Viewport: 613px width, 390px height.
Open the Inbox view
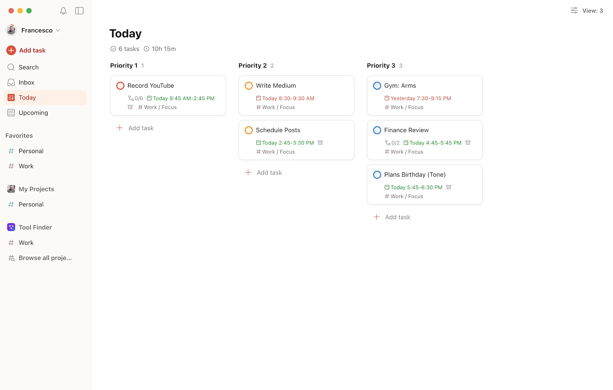pyautogui.click(x=26, y=82)
